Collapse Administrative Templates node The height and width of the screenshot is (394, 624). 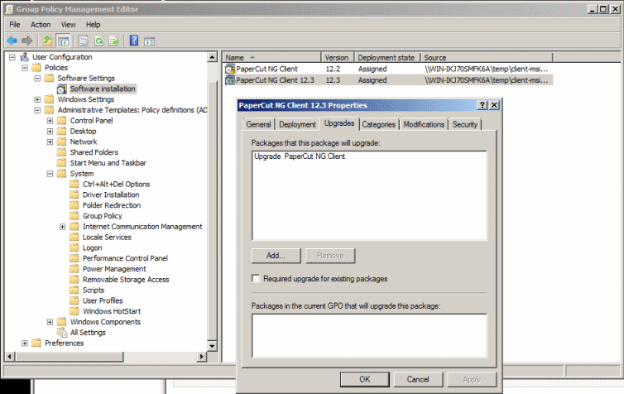click(x=37, y=110)
